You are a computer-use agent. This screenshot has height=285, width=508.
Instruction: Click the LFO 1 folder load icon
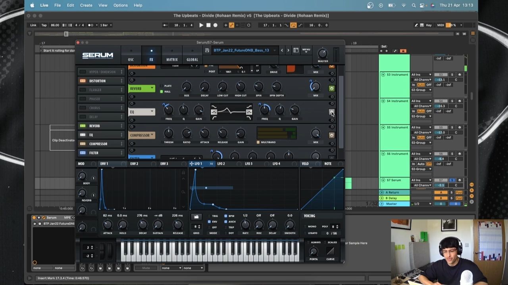click(x=196, y=217)
